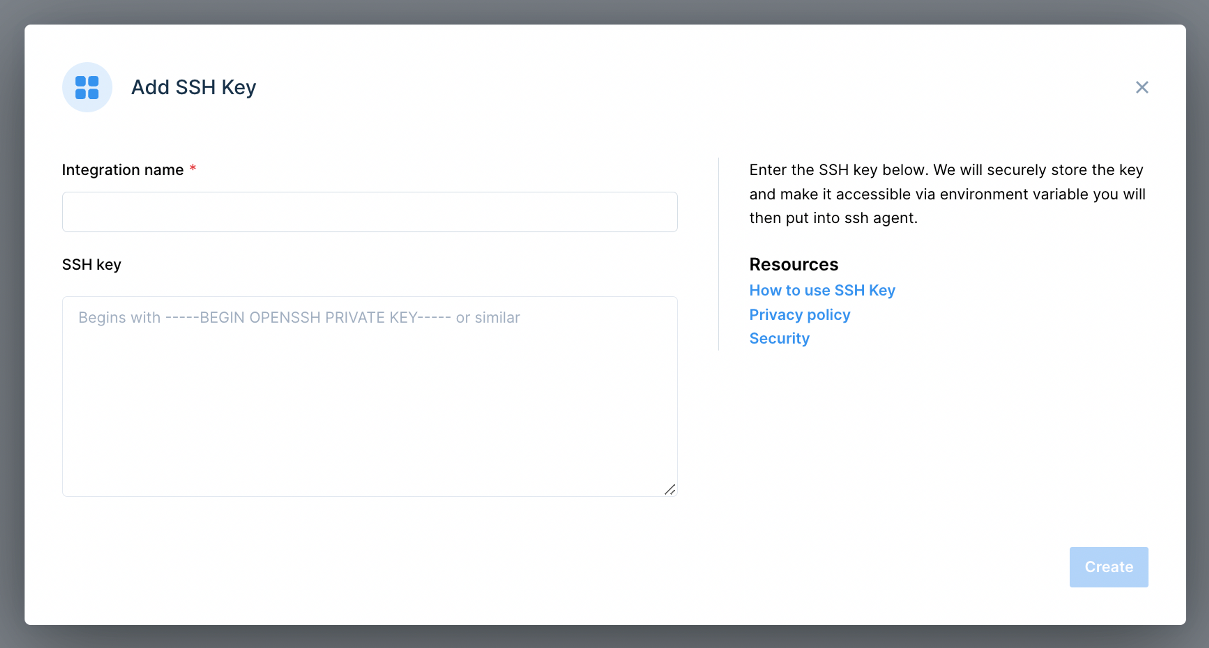Click the integration grid icon in header

(x=87, y=88)
